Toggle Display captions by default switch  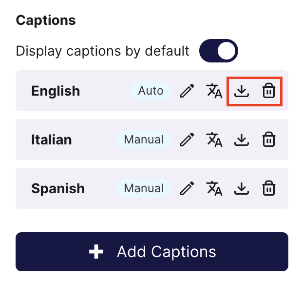click(x=219, y=51)
